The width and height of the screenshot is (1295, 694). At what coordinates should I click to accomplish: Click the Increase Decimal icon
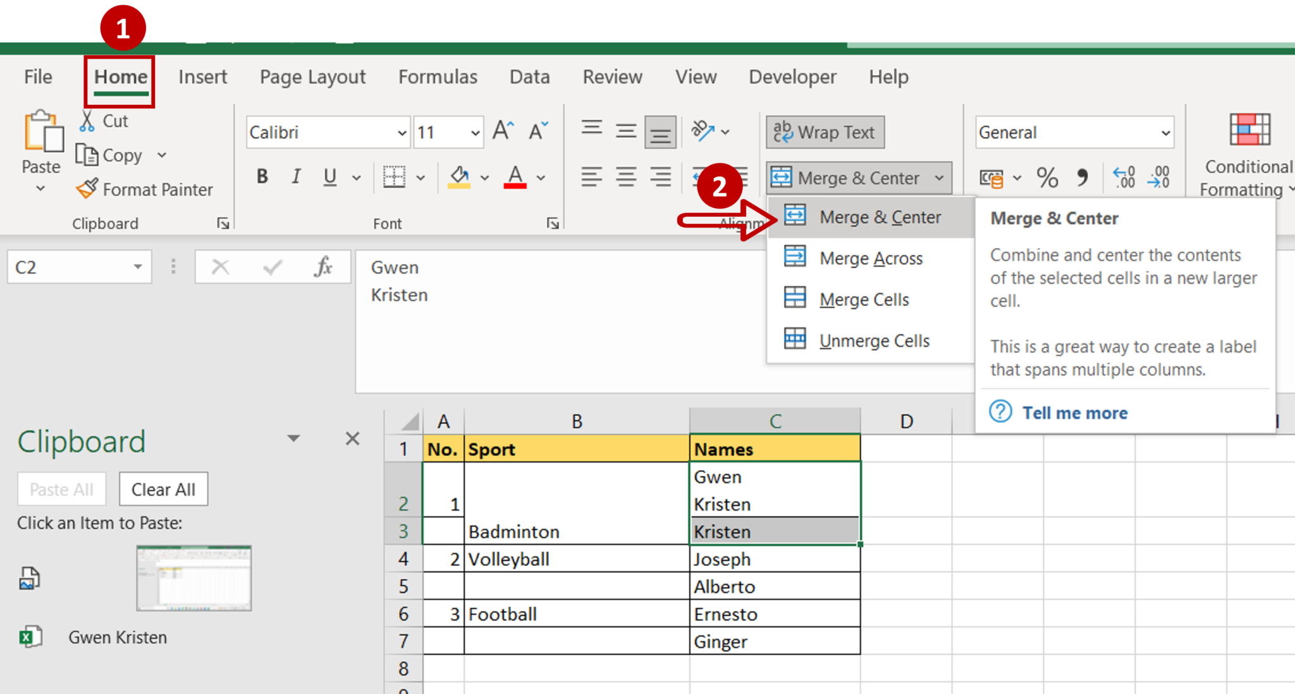[x=1124, y=178]
